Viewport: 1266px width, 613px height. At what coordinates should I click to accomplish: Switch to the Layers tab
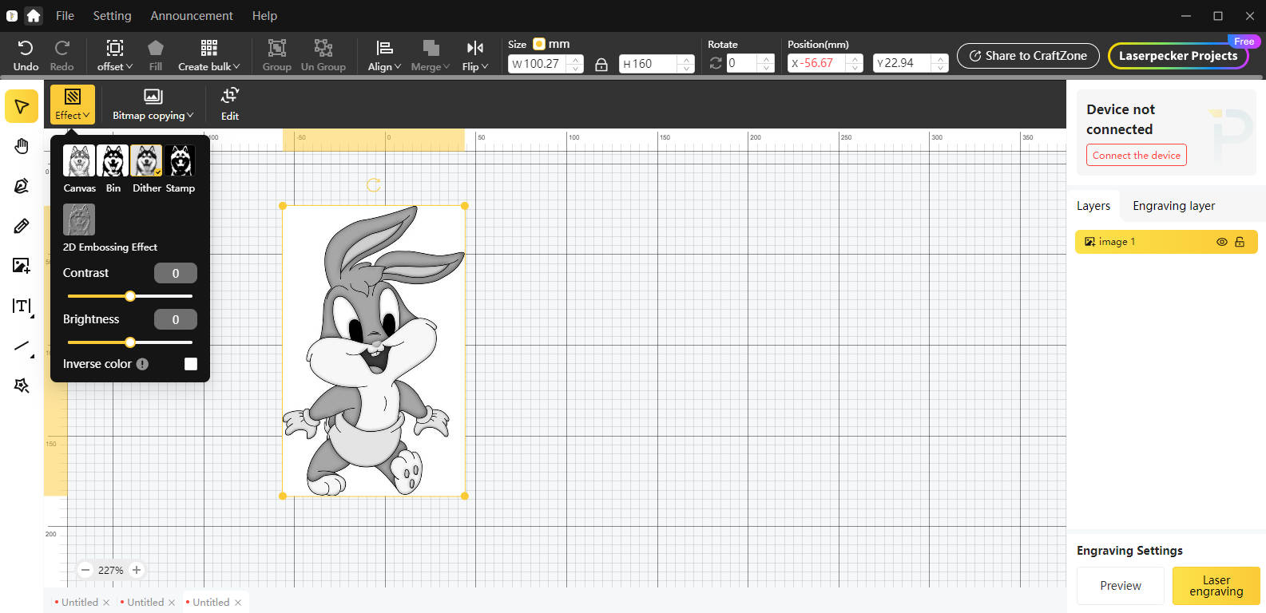[x=1093, y=206]
